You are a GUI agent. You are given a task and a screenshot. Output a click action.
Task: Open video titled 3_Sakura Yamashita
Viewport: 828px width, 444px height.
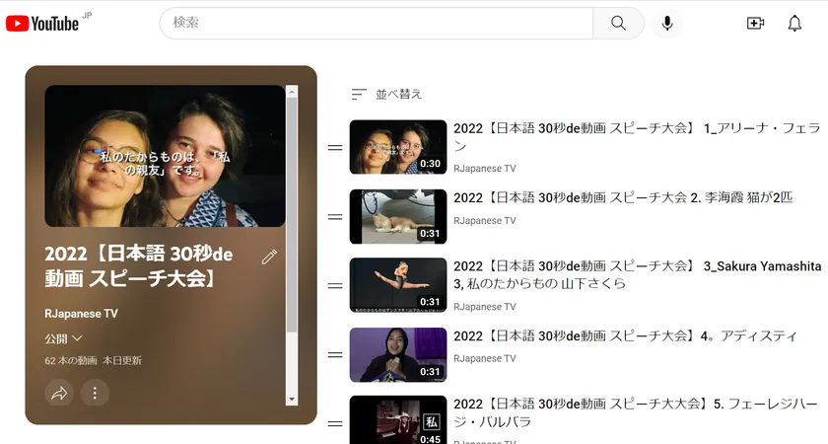tap(638, 274)
